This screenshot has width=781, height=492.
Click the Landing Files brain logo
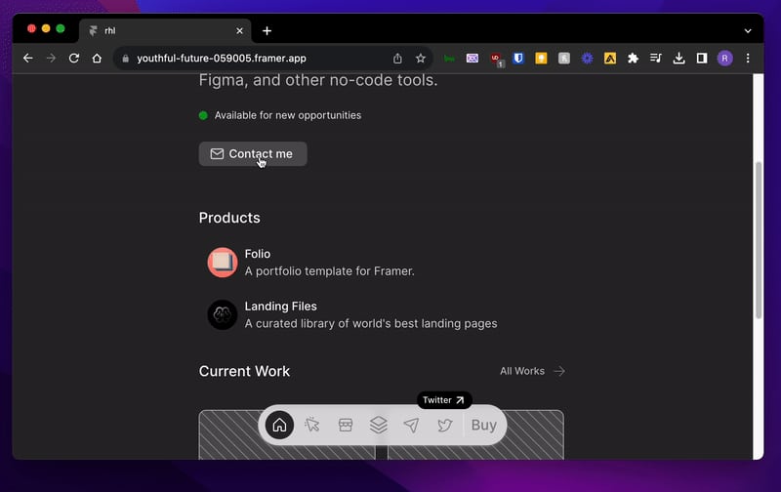[x=223, y=314]
